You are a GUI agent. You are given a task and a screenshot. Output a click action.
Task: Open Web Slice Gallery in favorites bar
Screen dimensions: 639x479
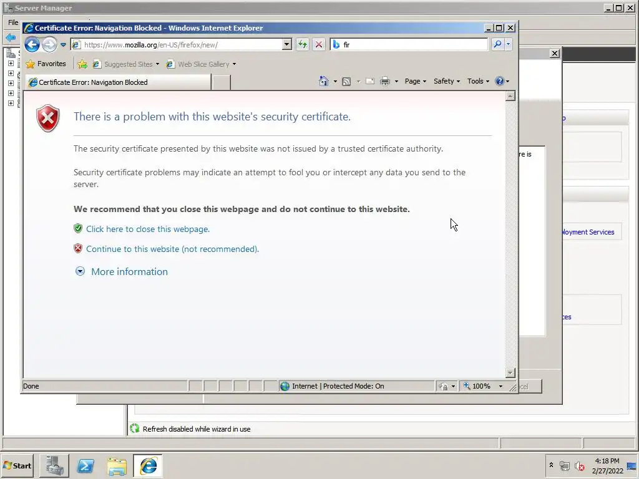tap(201, 64)
